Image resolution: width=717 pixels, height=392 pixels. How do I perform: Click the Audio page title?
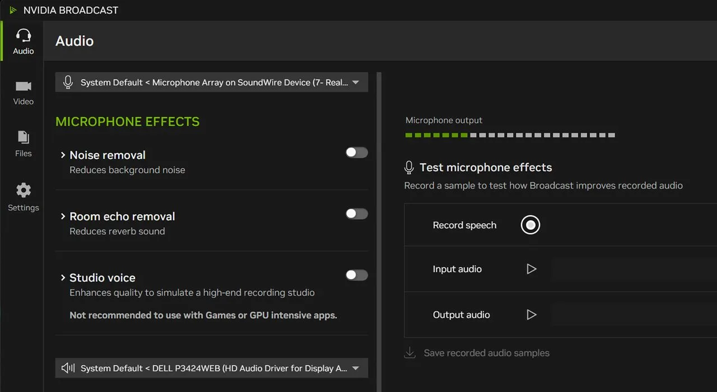75,41
